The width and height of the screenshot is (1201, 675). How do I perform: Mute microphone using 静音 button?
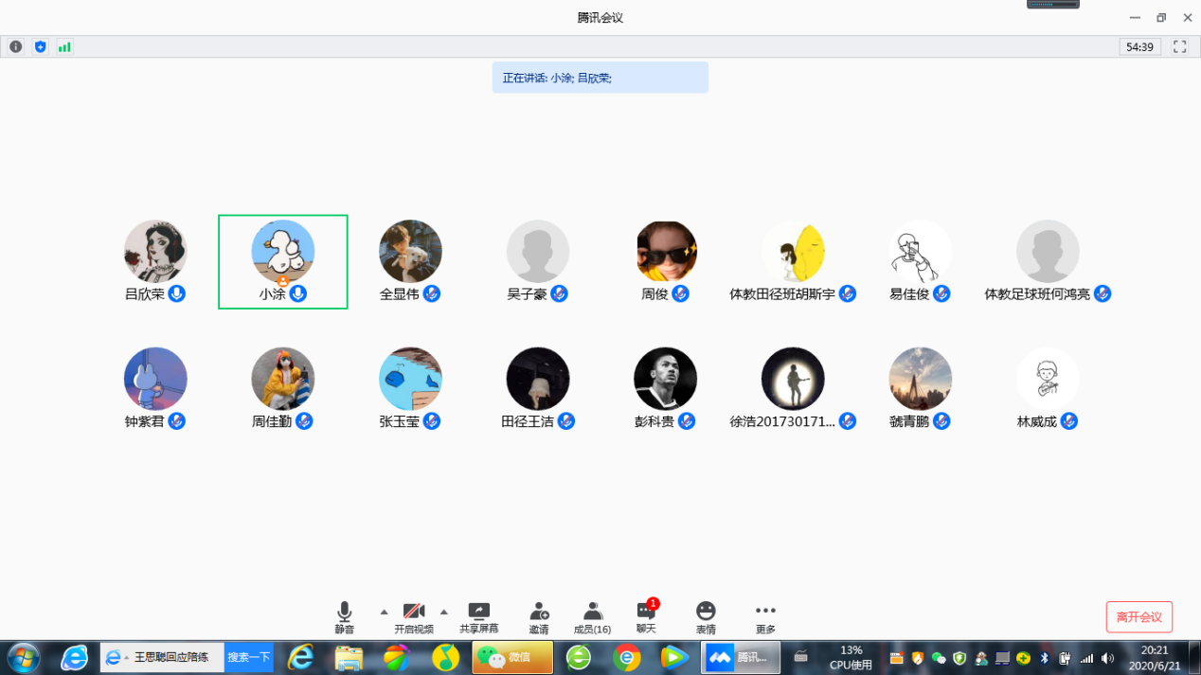pos(344,617)
